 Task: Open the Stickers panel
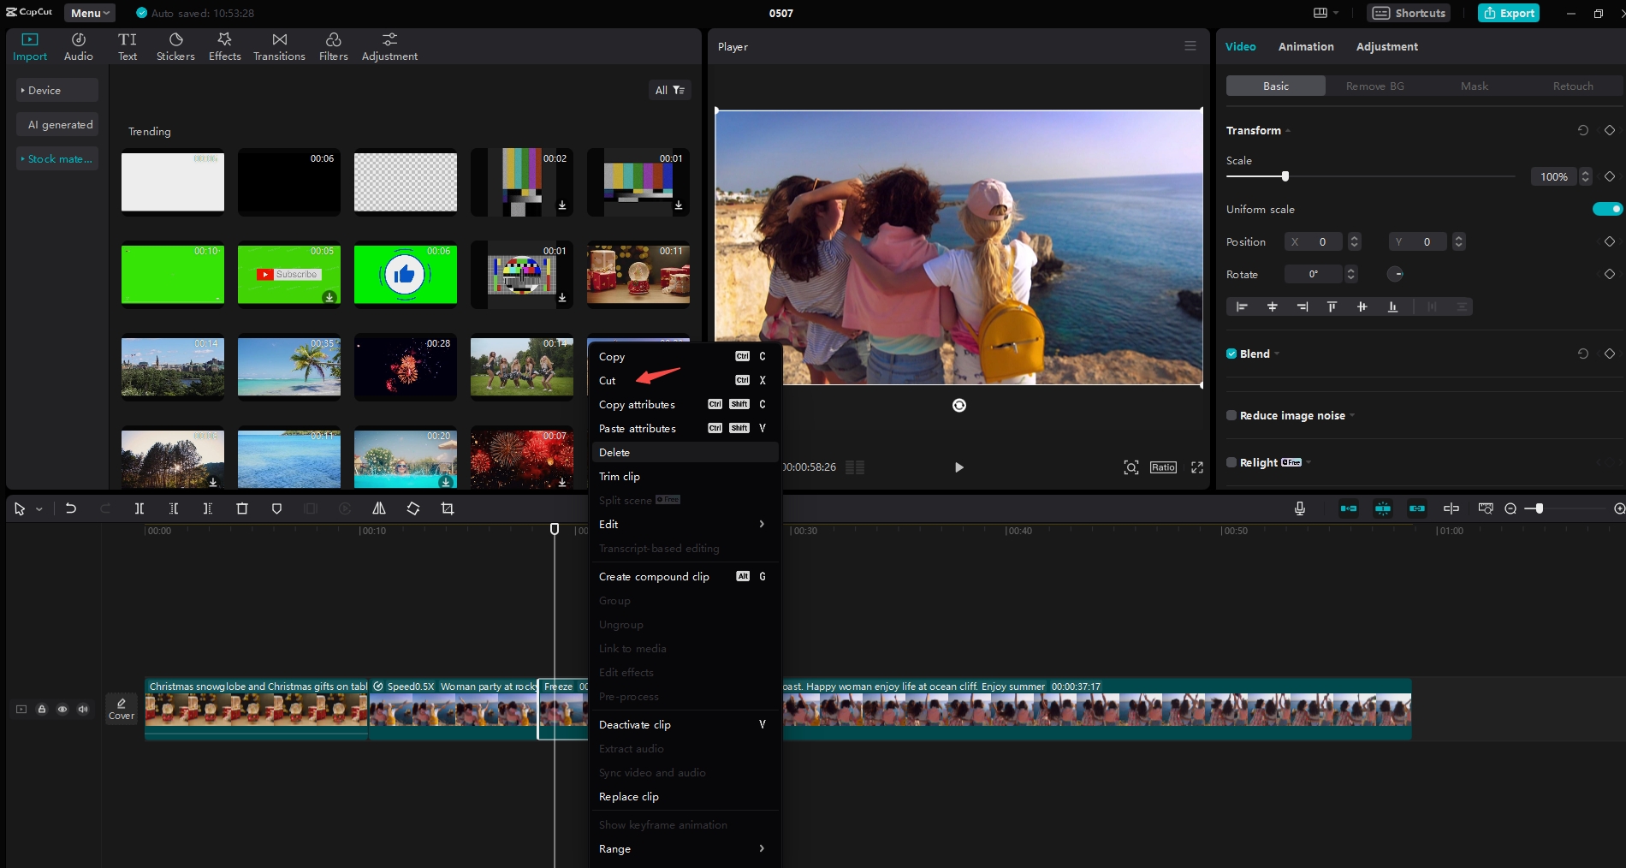pyautogui.click(x=175, y=47)
